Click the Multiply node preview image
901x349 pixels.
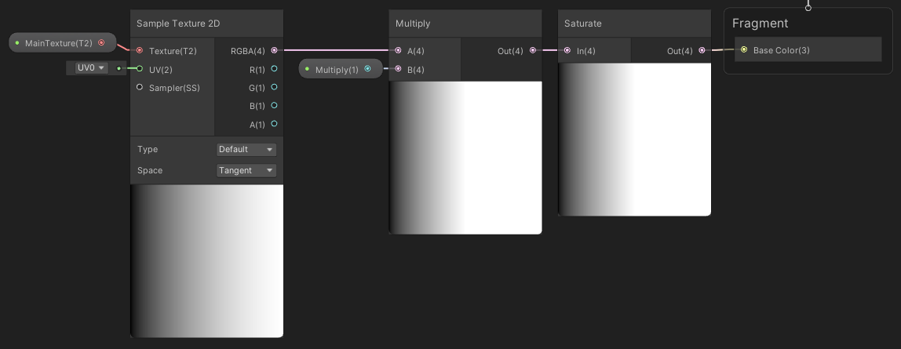click(465, 158)
